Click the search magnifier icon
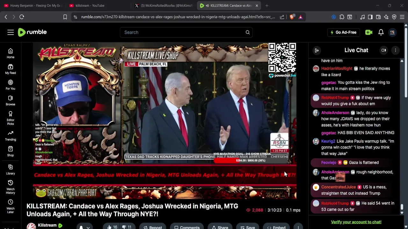The height and width of the screenshot is (229, 408). click(248, 32)
